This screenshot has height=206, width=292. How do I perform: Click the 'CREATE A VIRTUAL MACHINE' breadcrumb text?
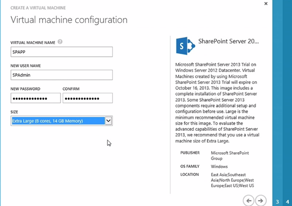click(x=38, y=8)
